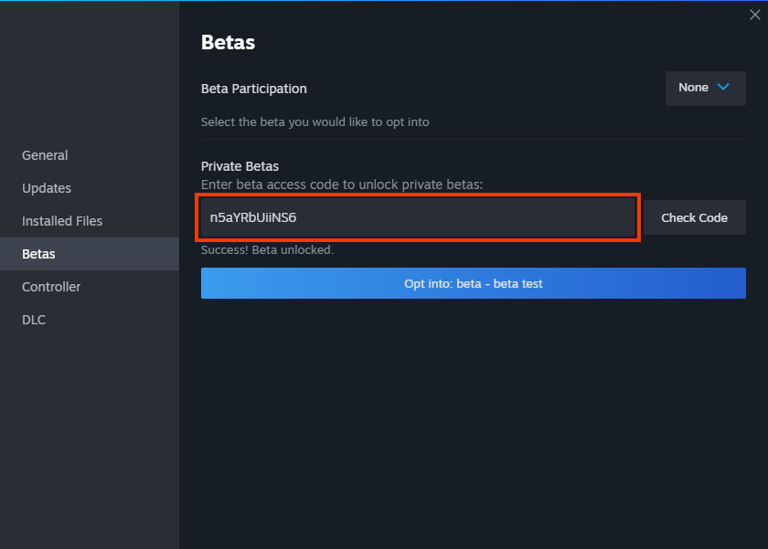768x549 pixels.
Task: Click the Private Betas label
Action: click(x=240, y=165)
